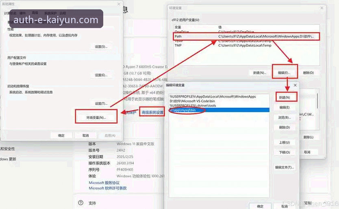Click the serial number PF409HK0
339x209 pixels.
[x=125, y=170]
